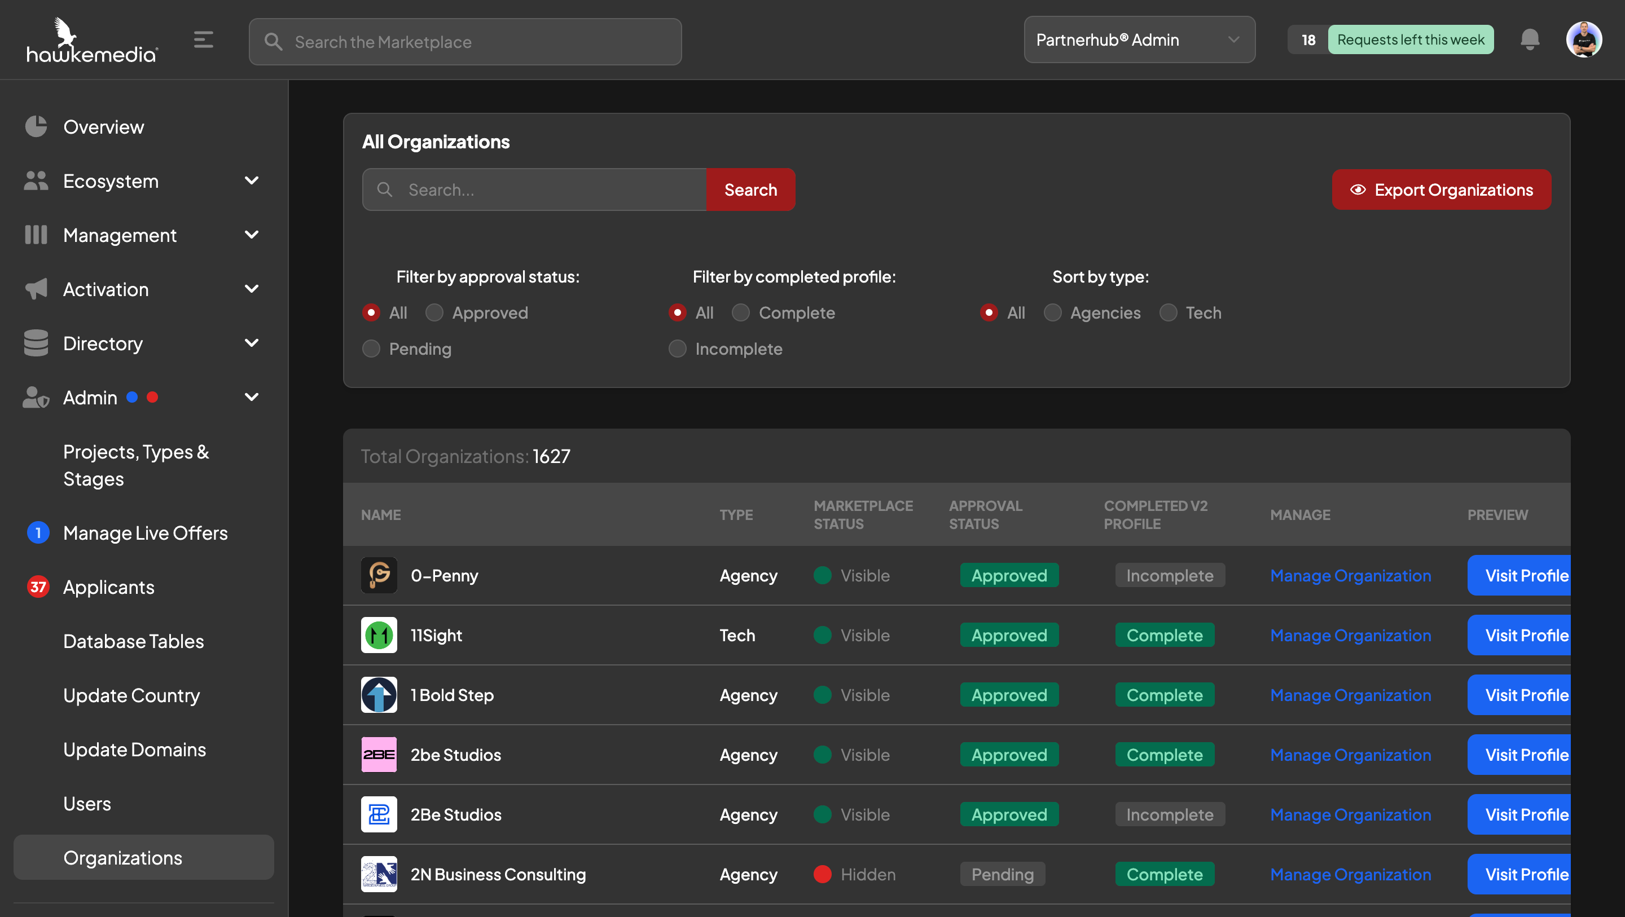Manage Organization for 0-Penny

click(1350, 575)
